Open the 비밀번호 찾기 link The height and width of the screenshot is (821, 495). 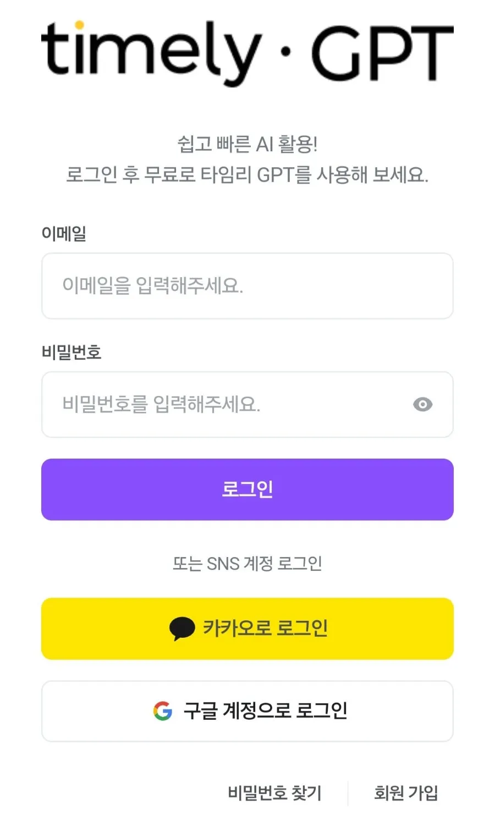pos(274,793)
